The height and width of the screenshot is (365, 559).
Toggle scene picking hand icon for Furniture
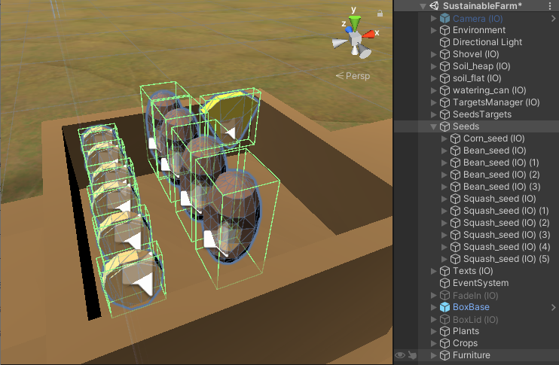click(x=411, y=355)
